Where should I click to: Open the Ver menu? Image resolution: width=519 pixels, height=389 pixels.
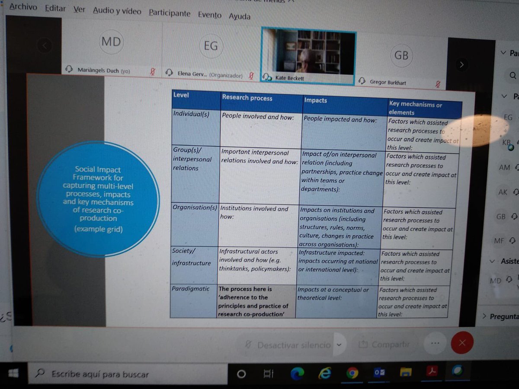[x=79, y=10]
